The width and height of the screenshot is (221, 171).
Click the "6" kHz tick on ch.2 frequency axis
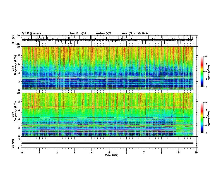[20, 110]
